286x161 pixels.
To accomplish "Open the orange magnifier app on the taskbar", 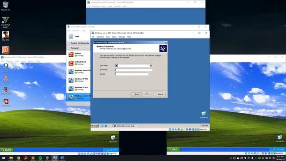I will (26, 158).
